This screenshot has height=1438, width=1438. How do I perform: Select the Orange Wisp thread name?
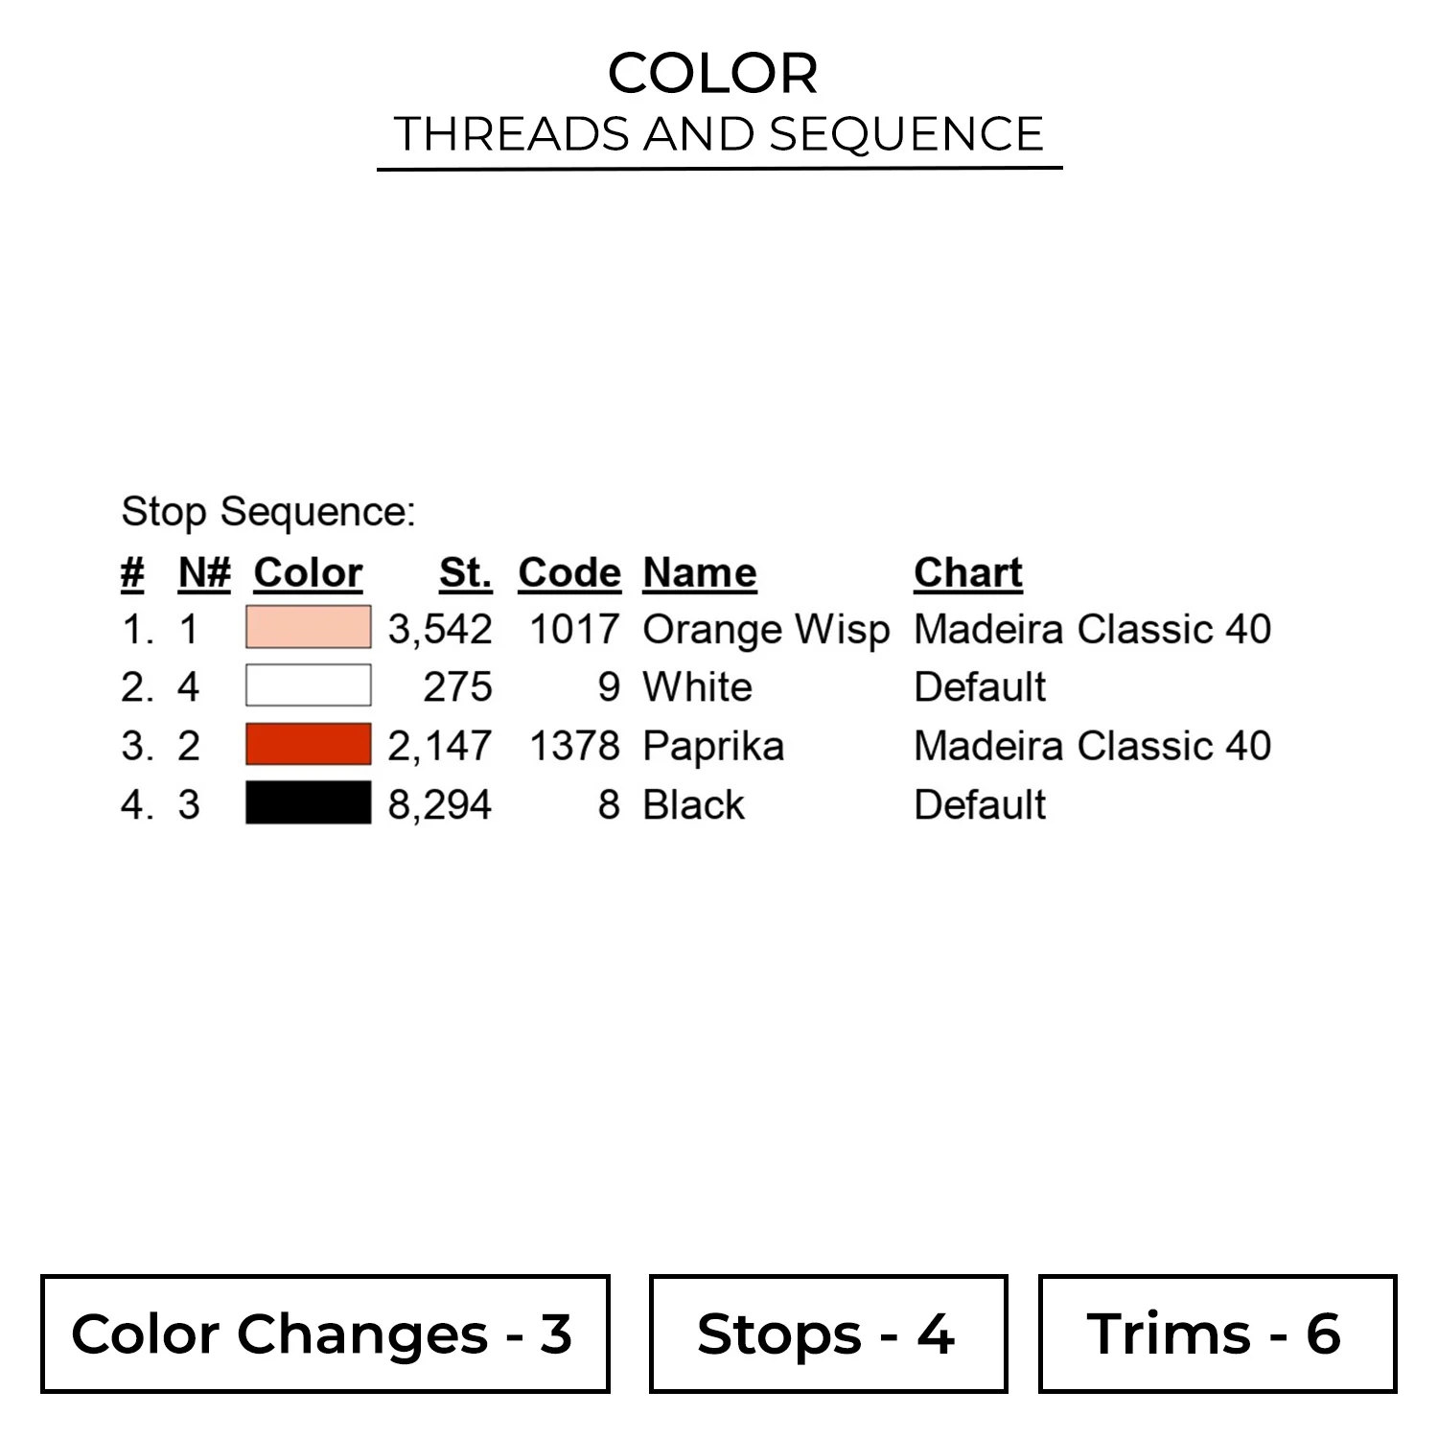coord(766,630)
